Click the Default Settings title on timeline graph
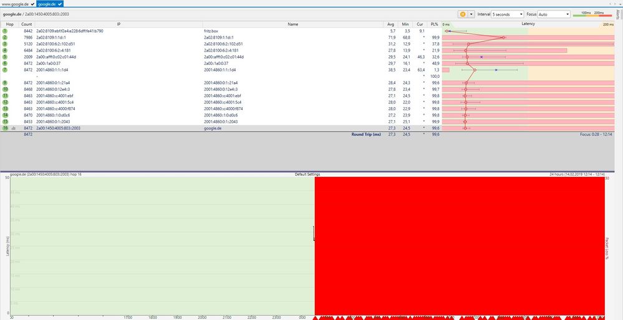This screenshot has width=623, height=320. [x=307, y=174]
